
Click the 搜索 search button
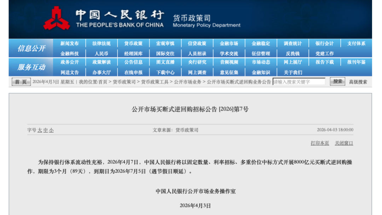(x=337, y=82)
